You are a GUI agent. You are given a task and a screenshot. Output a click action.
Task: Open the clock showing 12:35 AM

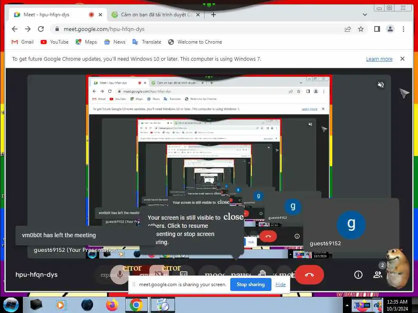397,305
